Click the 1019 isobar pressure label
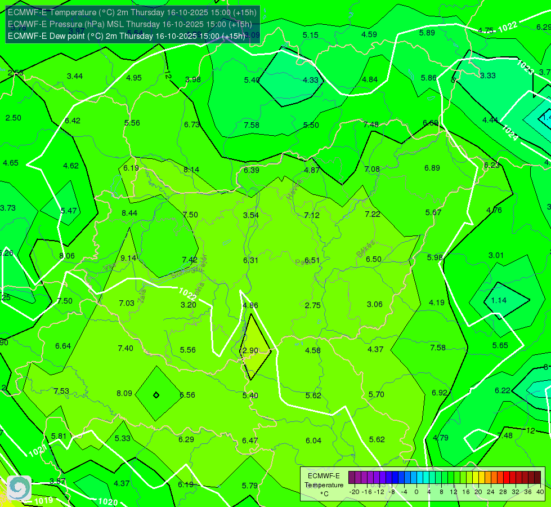Screen dimensions: 551x507 (x=44, y=500)
